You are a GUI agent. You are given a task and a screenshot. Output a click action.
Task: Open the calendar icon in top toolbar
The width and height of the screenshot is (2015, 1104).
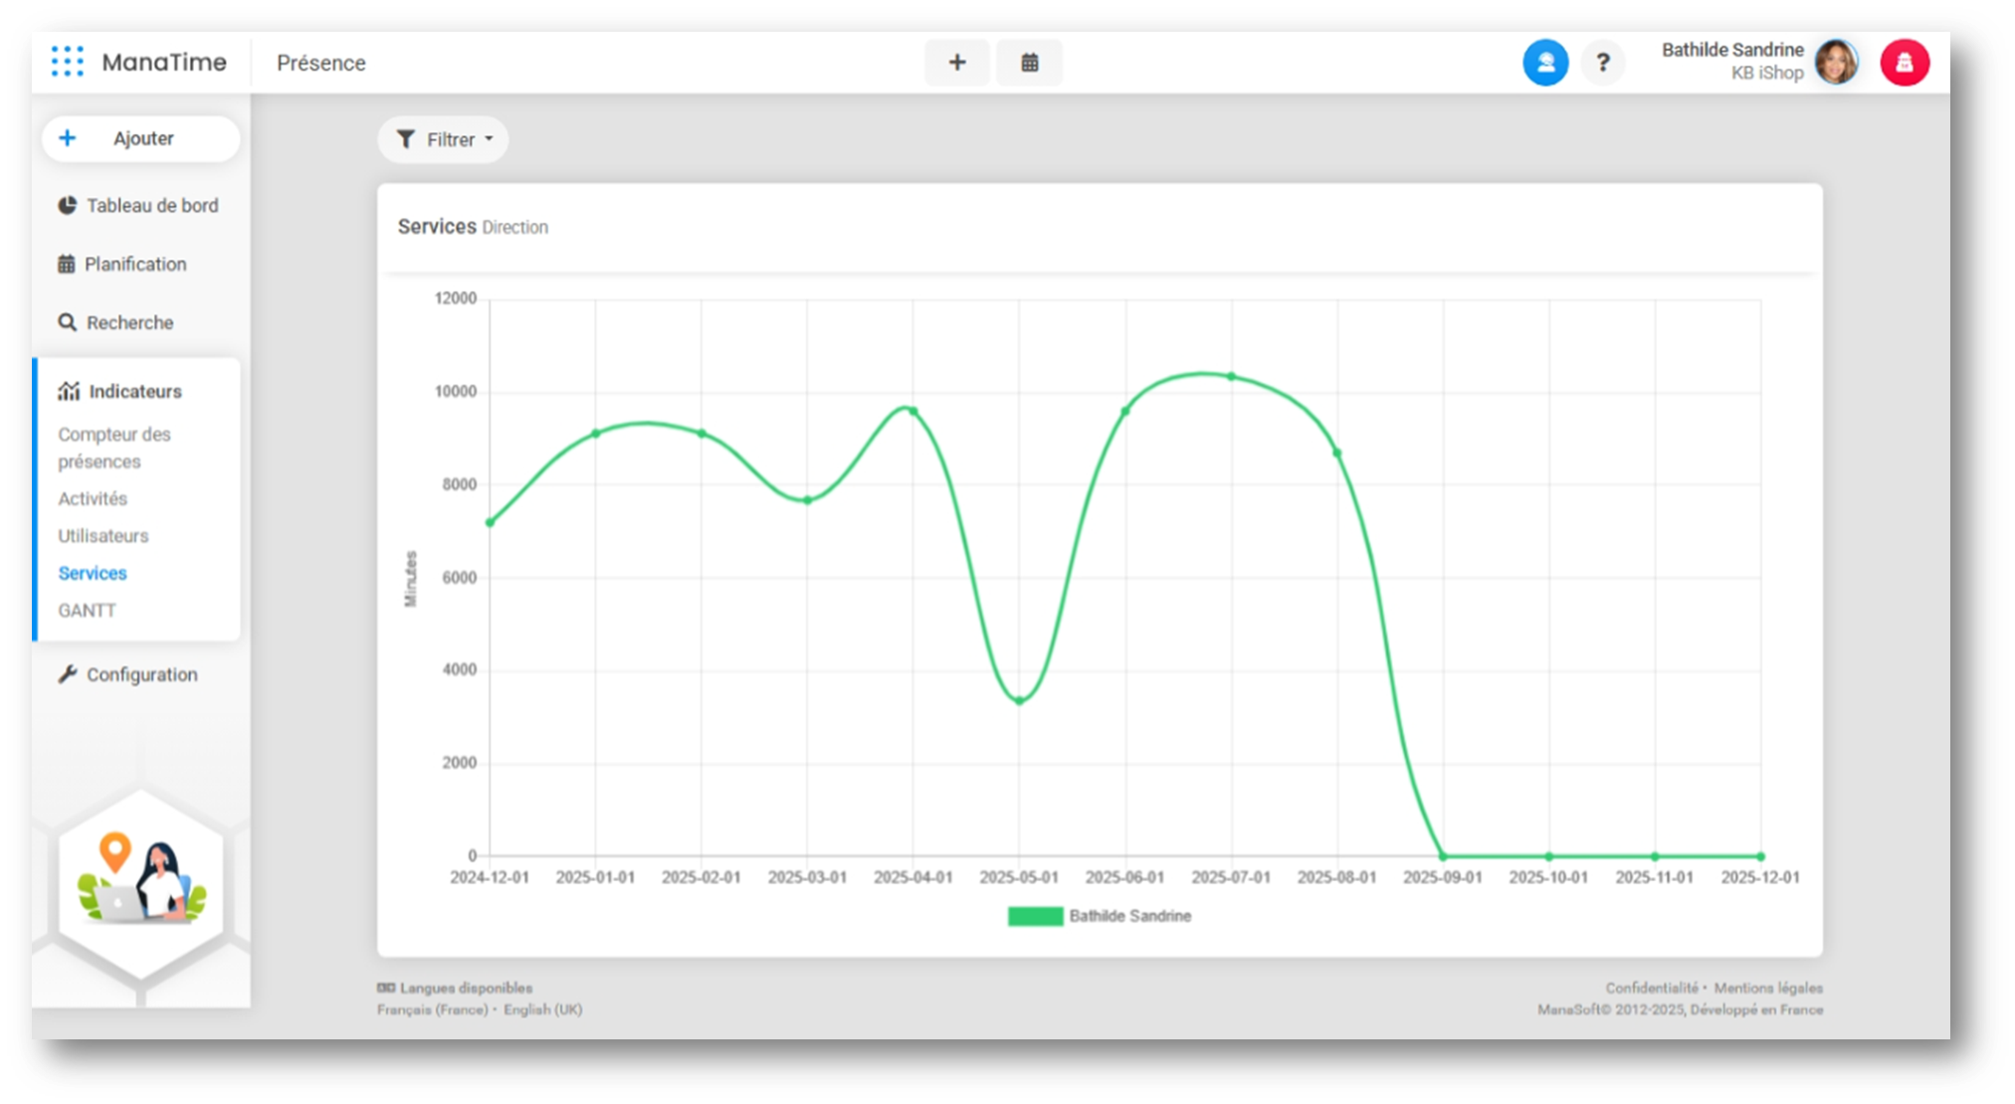[x=1029, y=63]
